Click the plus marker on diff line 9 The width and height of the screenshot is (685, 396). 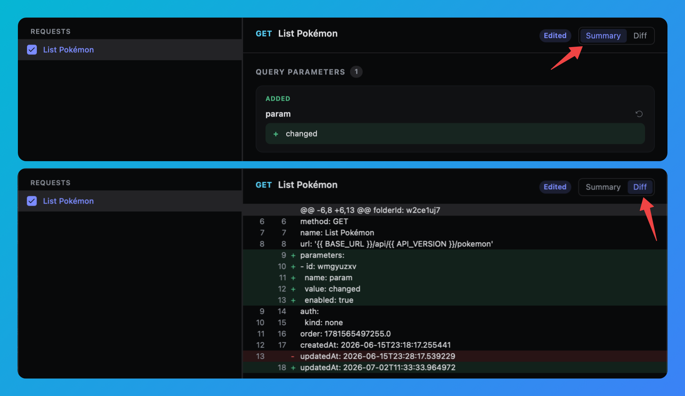(293, 255)
